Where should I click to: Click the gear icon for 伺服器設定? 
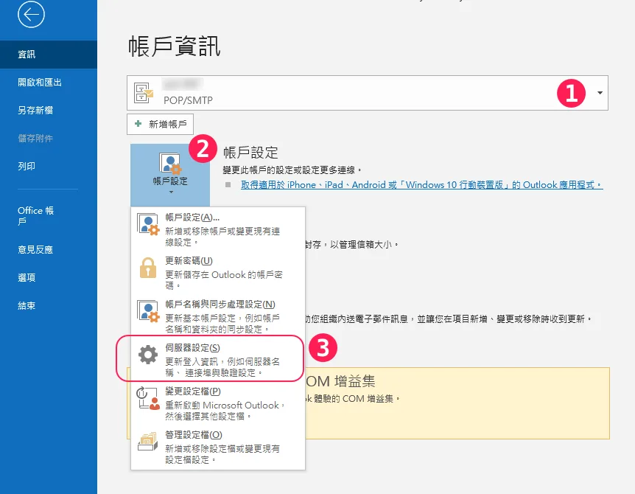click(148, 355)
